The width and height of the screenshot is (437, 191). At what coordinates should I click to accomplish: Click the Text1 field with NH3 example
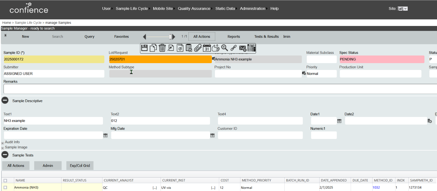(53, 121)
